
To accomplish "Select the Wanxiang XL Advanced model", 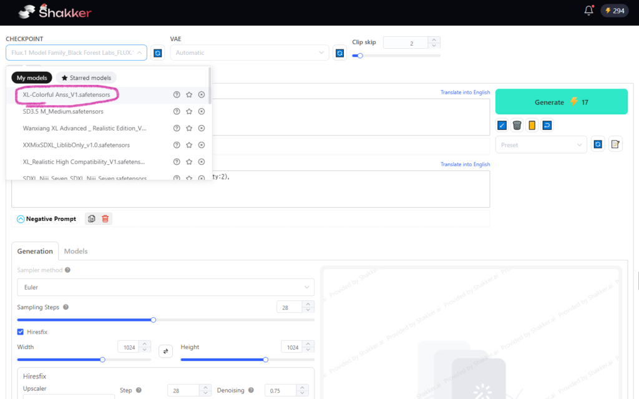I will pyautogui.click(x=84, y=128).
